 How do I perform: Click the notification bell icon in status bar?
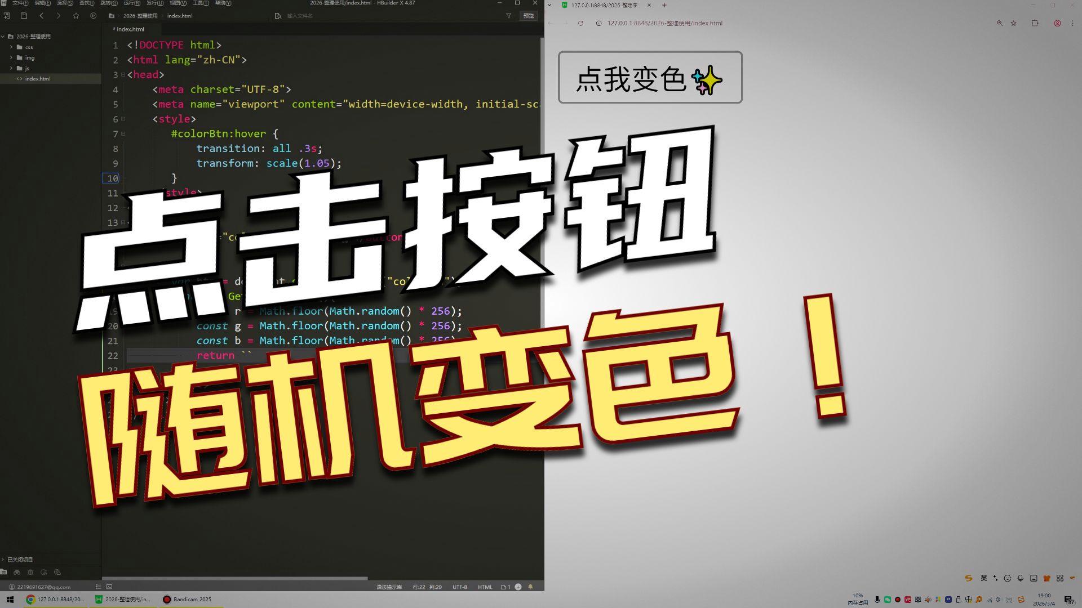pyautogui.click(x=530, y=587)
